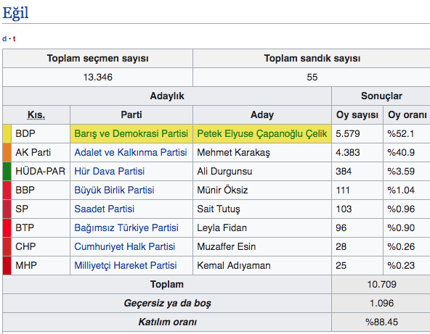Select the HÜDA-PAR abbreviation cell
Viewport: 430px width, 334px height.
pyautogui.click(x=41, y=171)
